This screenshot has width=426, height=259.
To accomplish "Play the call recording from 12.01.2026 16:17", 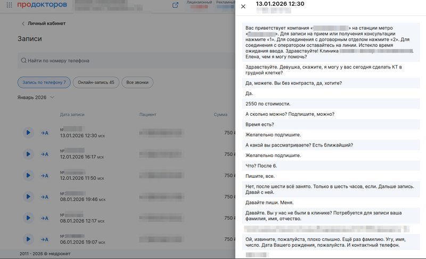I will pyautogui.click(x=28, y=154).
